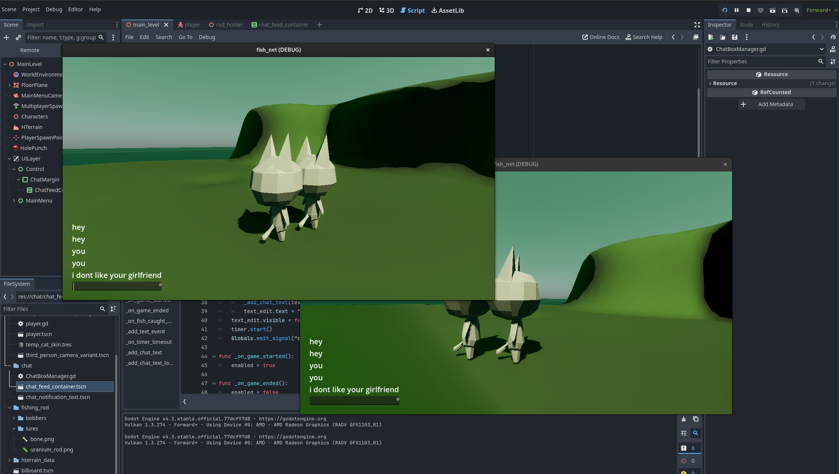Stop the running project
The height and width of the screenshot is (474, 839).
coord(749,10)
